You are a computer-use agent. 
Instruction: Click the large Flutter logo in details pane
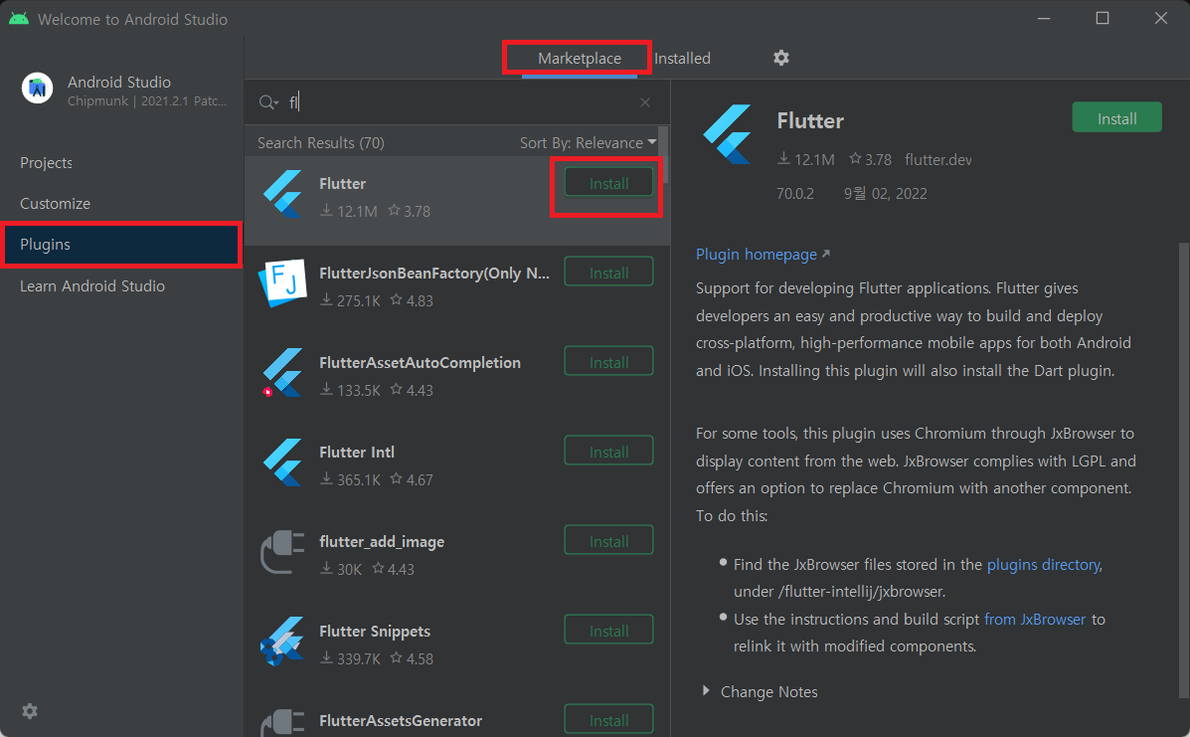[x=727, y=134]
